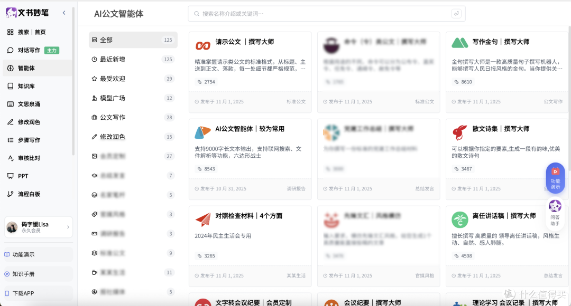
Task: Select the 最近新增 category
Action: 133,59
